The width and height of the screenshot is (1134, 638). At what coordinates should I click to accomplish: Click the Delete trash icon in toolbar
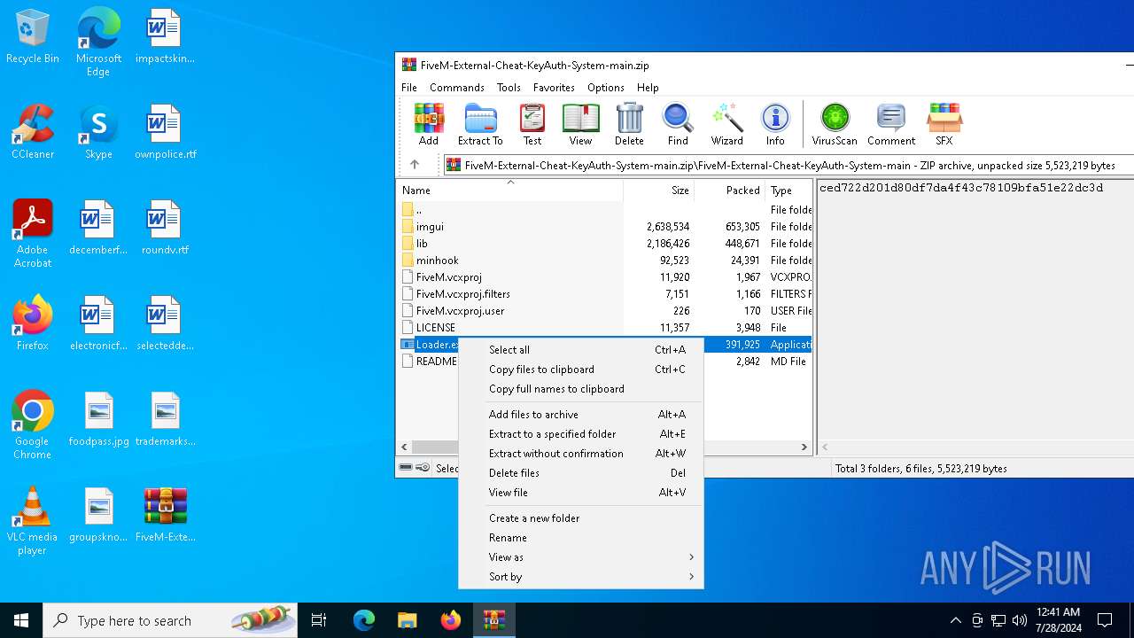click(629, 124)
